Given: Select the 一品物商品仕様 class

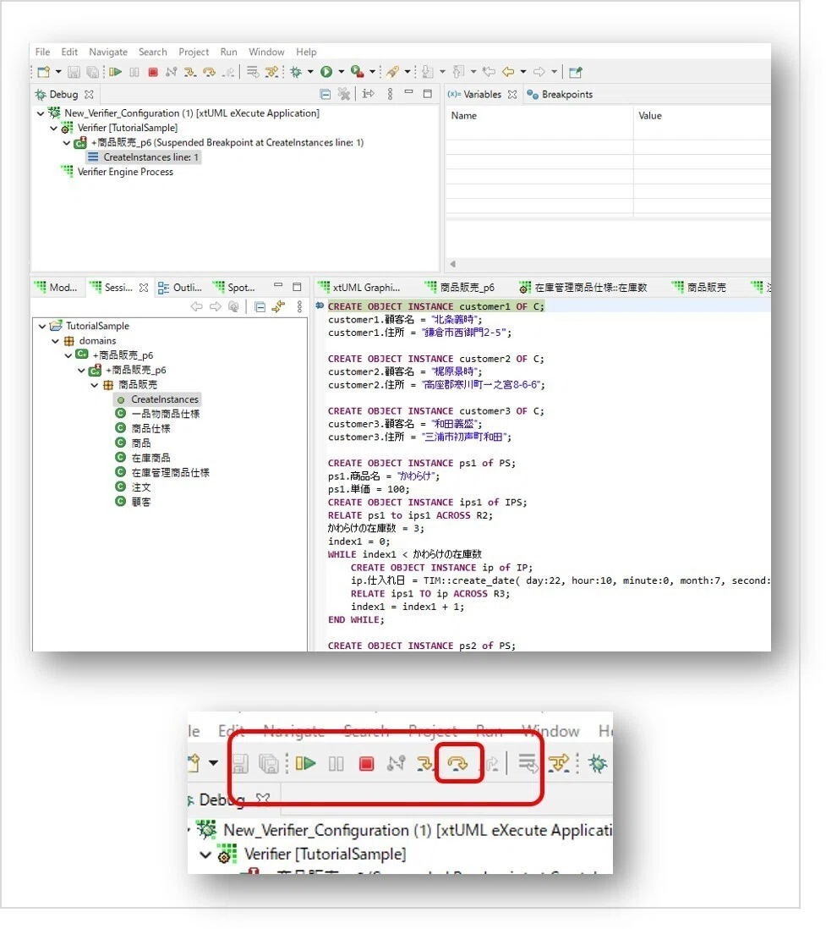Looking at the screenshot, I should pyautogui.click(x=157, y=415).
